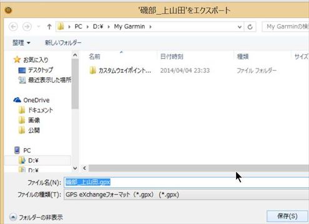Click the navigation pane scrollbar thumb
Image resolution: width=309 pixels, height=224 pixels.
pos(75,84)
